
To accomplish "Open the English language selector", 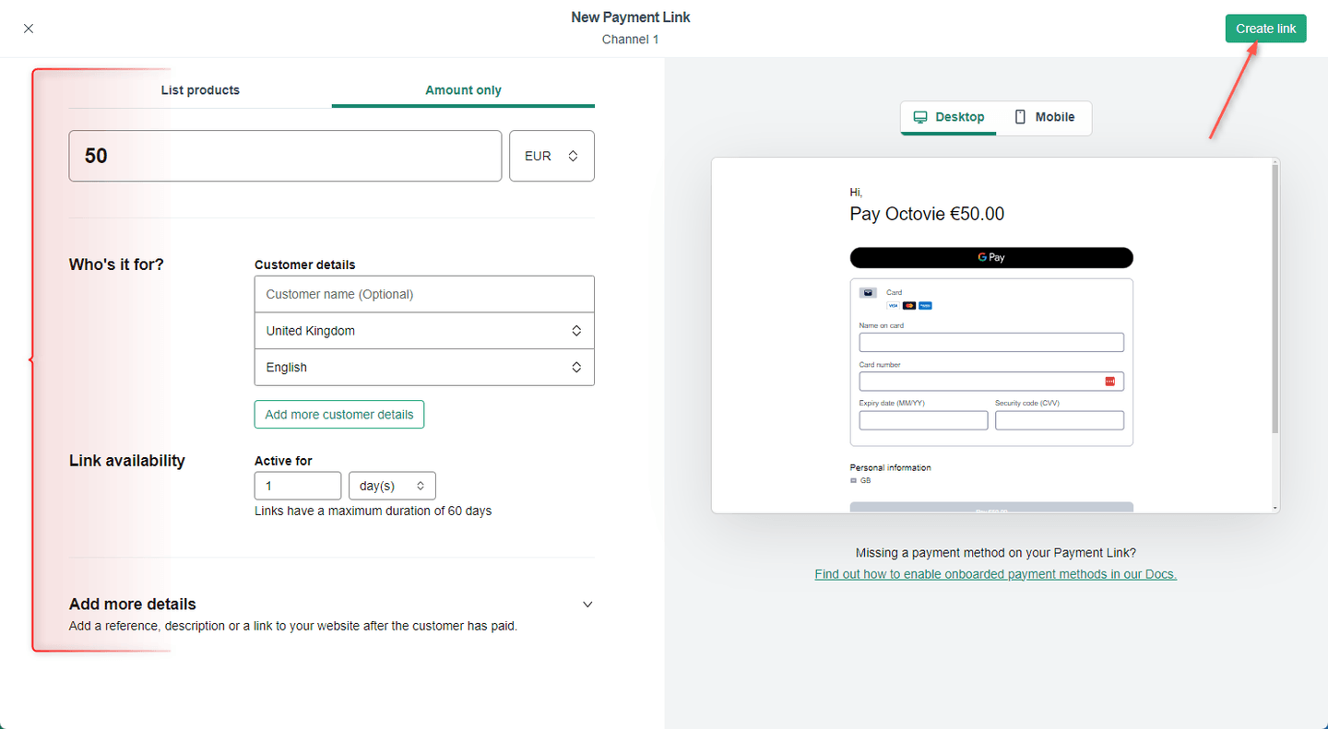I will click(x=423, y=367).
